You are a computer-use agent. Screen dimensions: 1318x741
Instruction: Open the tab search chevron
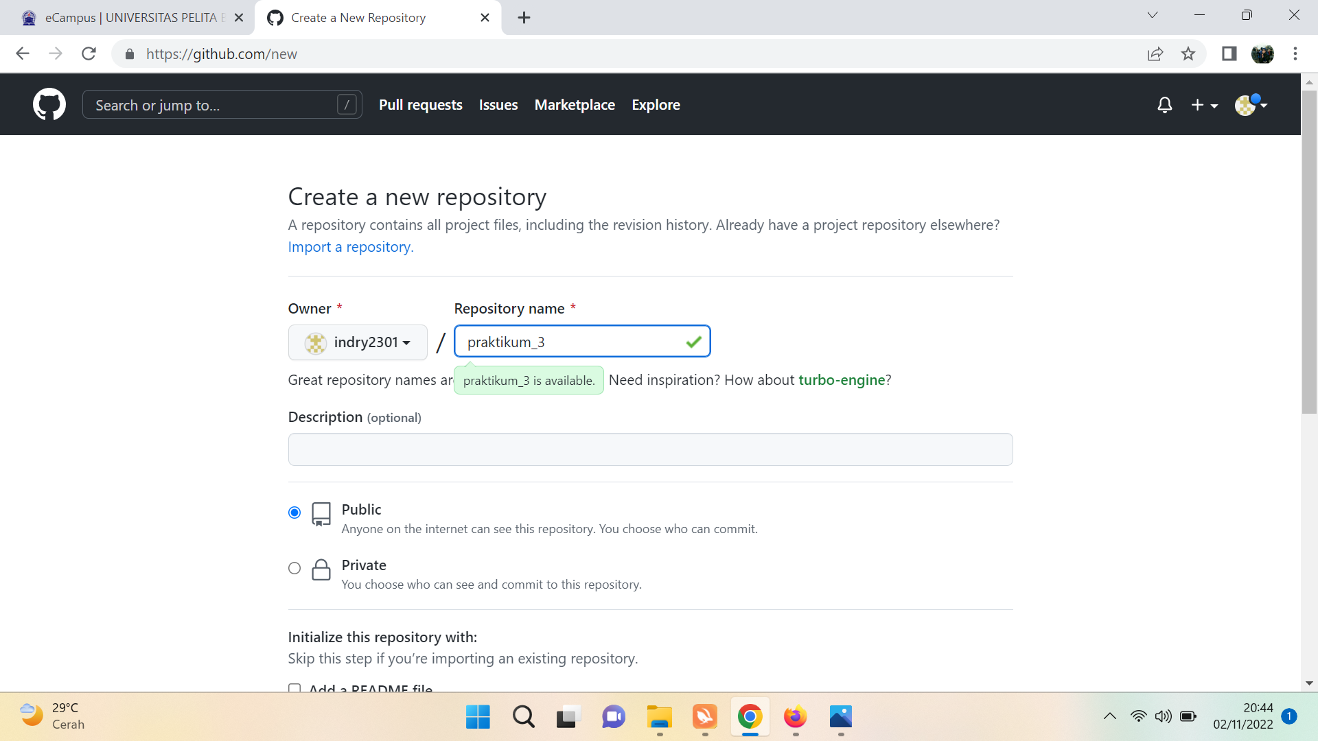1153,15
